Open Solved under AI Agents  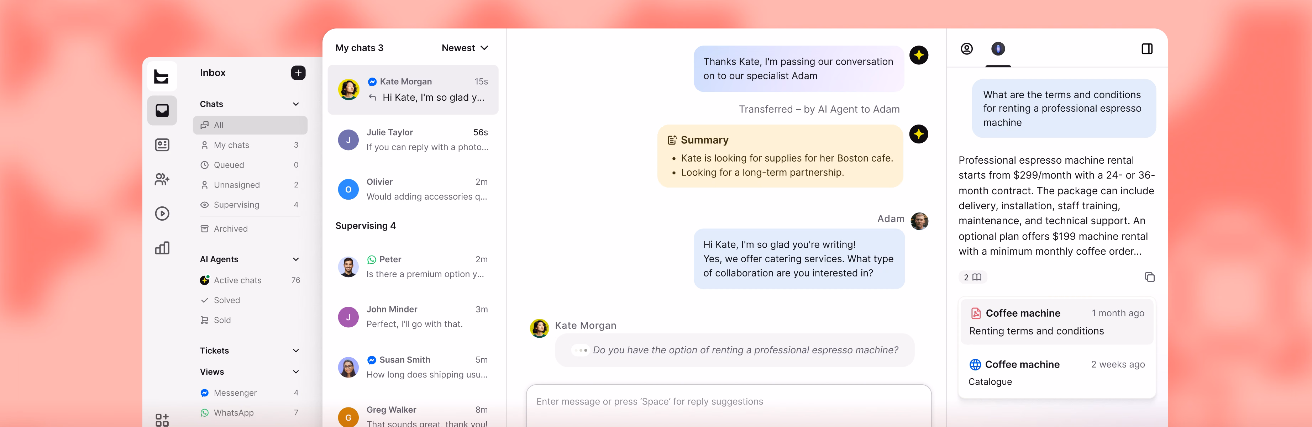[x=250, y=300]
